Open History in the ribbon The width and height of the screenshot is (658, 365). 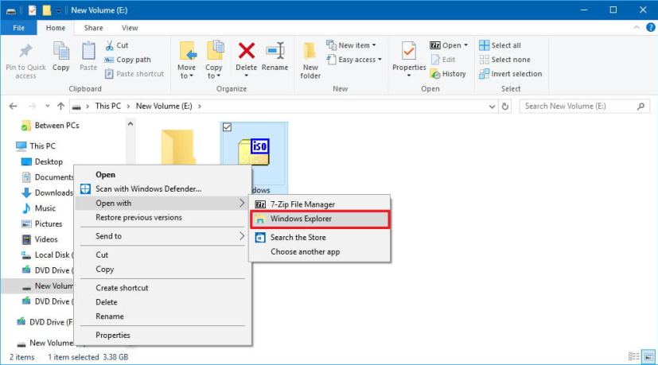tap(449, 74)
